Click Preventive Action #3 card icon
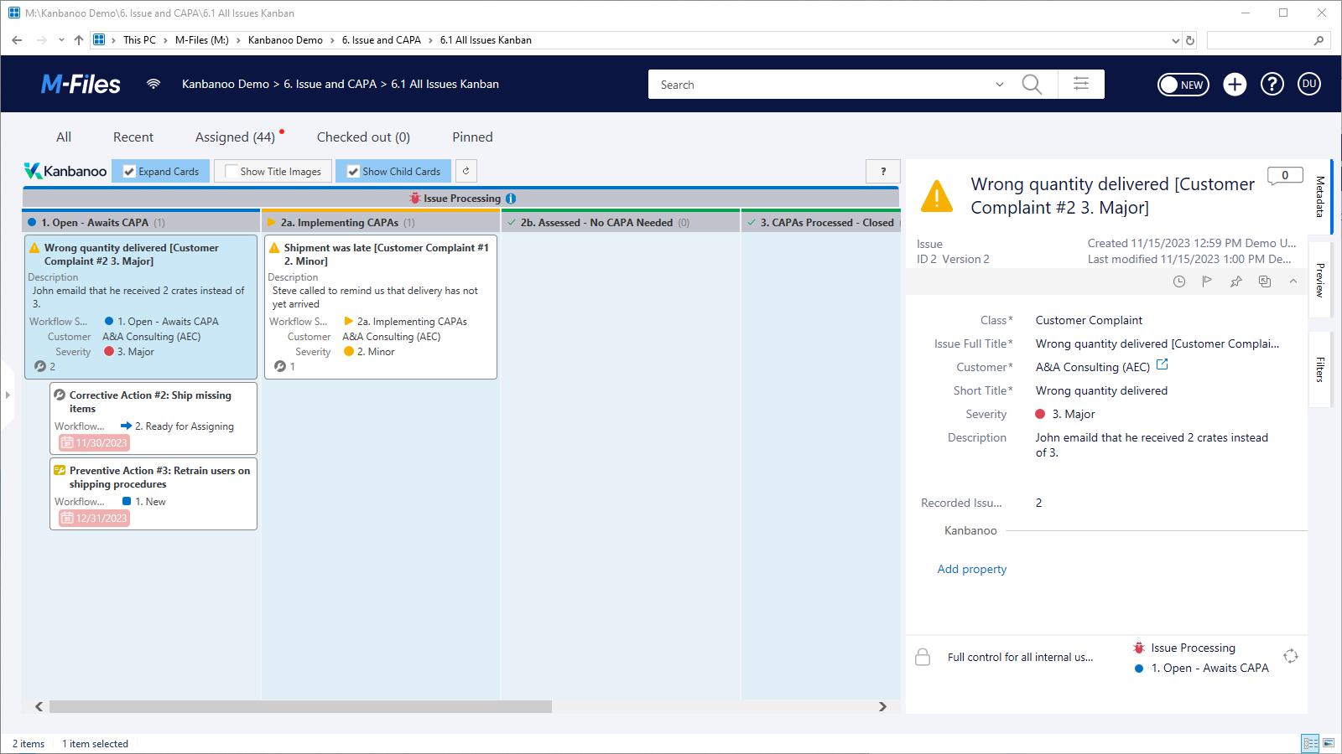Viewport: 1342px width, 754px height. (x=60, y=471)
